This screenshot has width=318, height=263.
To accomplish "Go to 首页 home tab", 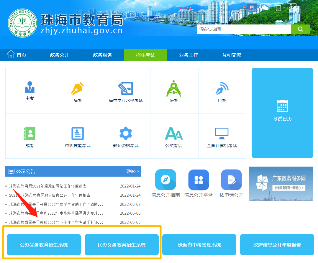I will click(17, 55).
